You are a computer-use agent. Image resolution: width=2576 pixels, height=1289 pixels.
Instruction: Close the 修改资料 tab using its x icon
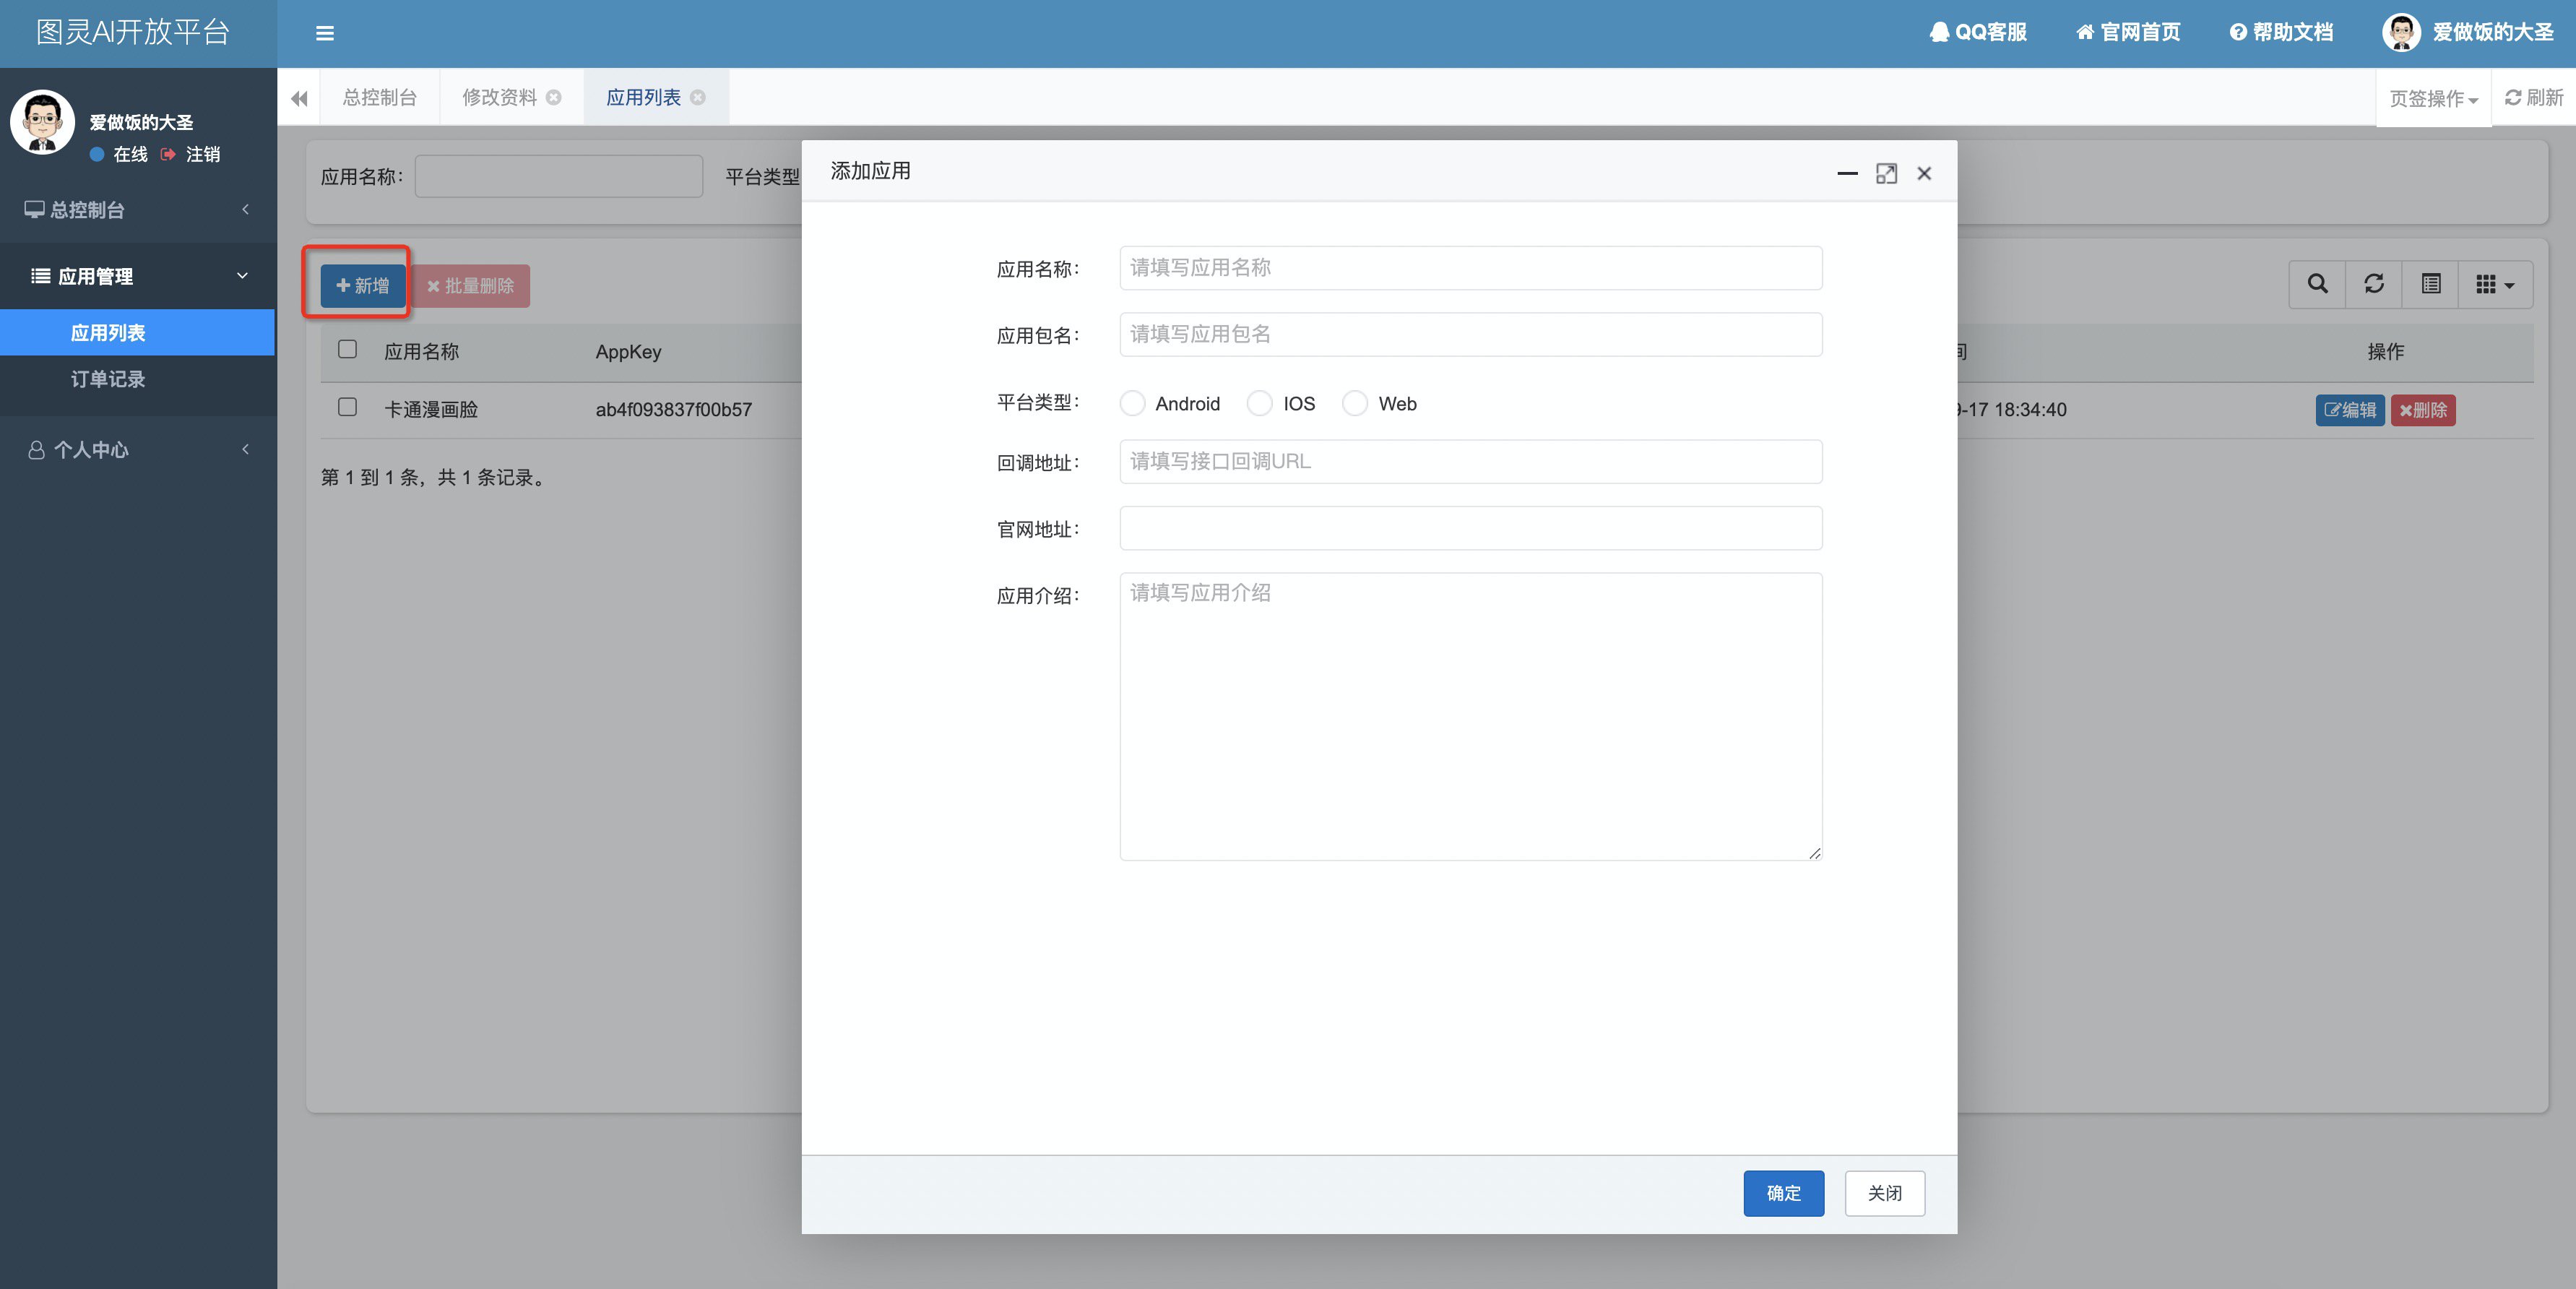[554, 98]
